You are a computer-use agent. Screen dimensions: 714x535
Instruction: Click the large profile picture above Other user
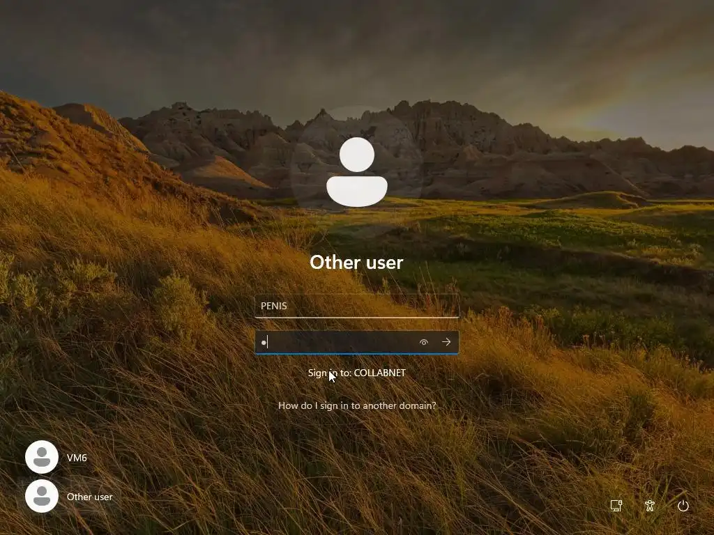(x=356, y=172)
